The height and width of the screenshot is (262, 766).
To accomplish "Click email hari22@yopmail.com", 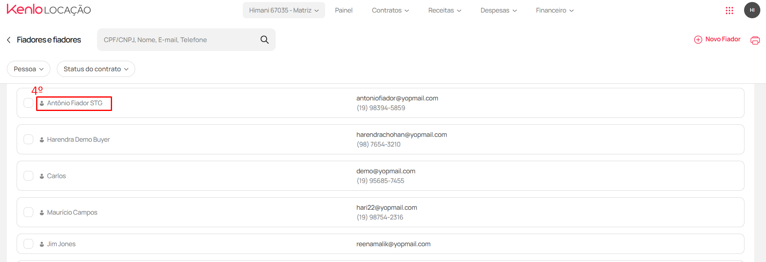I will click(x=386, y=207).
